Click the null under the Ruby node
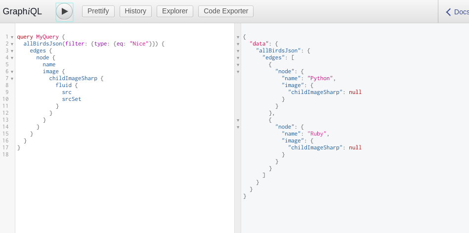 click(355, 147)
